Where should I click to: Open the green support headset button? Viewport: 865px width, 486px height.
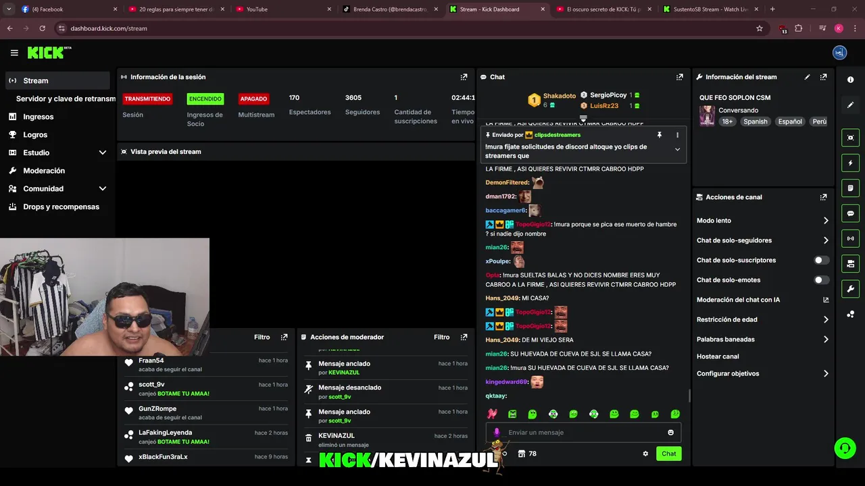[844, 448]
